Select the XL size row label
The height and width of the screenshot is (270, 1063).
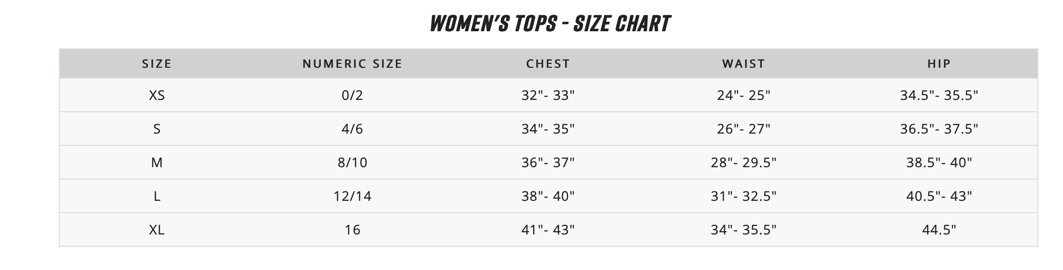(x=157, y=230)
